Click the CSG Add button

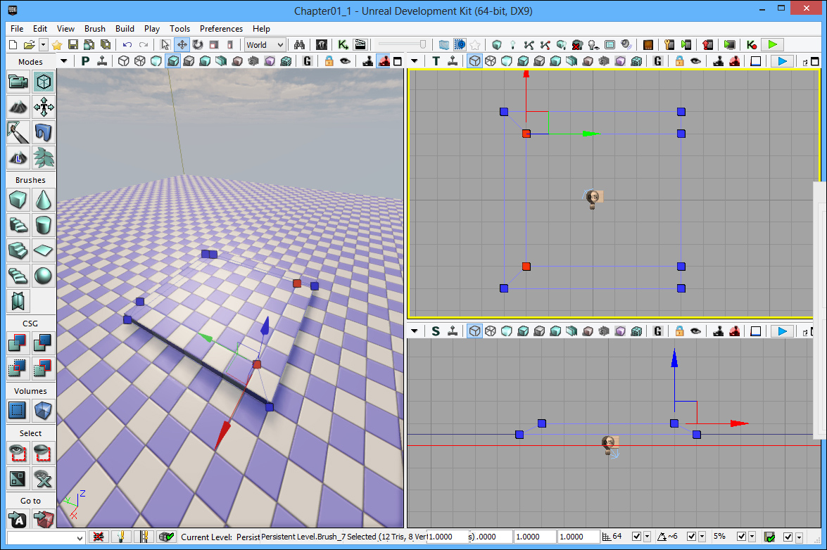point(18,343)
